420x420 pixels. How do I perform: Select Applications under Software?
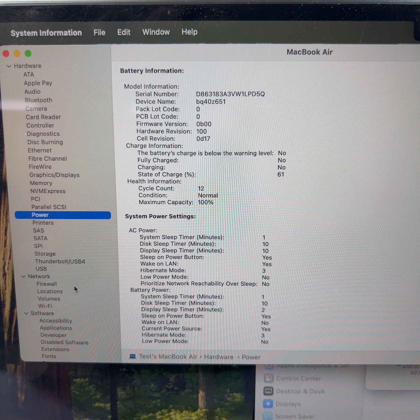[x=56, y=328]
